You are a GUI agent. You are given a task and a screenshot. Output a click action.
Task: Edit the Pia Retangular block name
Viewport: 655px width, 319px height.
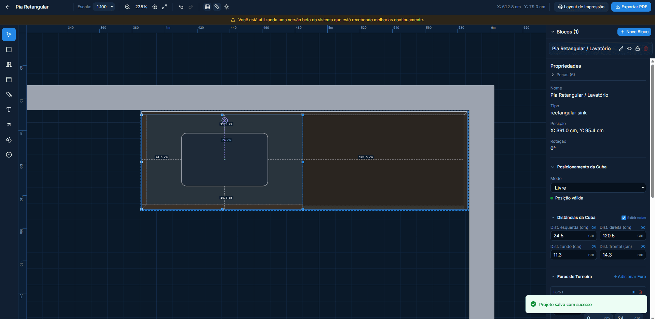(621, 48)
